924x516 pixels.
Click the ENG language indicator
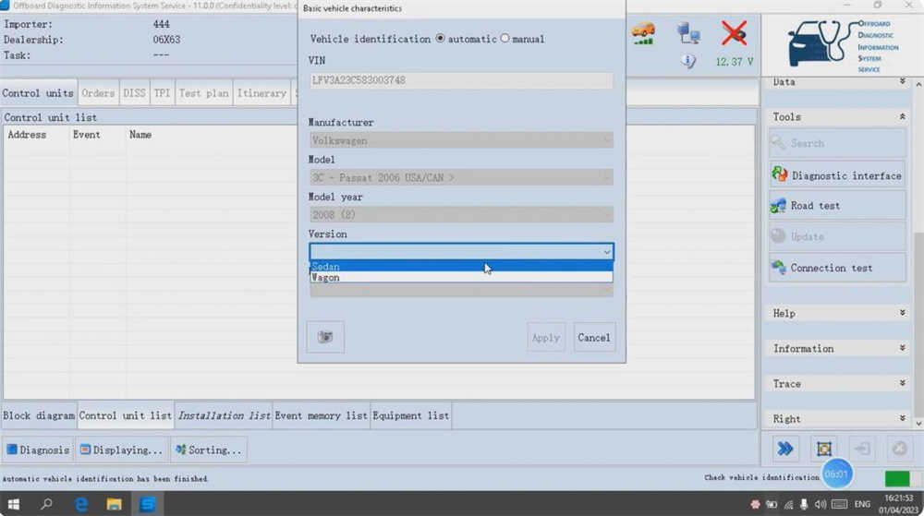point(862,504)
